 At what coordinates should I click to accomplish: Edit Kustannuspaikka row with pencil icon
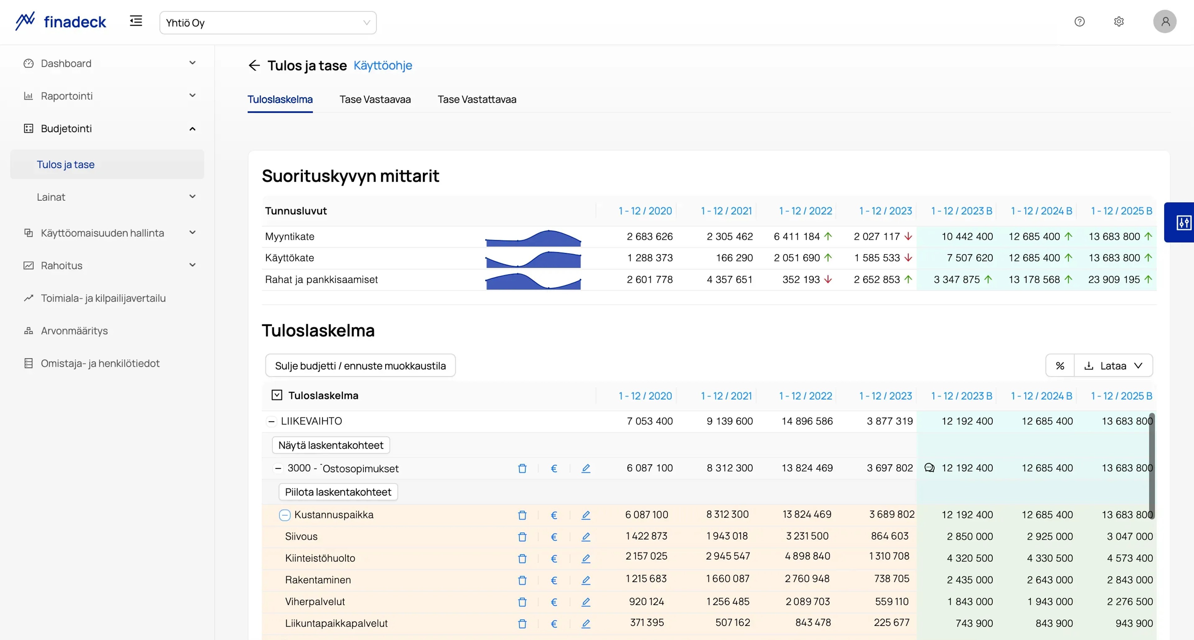586,515
